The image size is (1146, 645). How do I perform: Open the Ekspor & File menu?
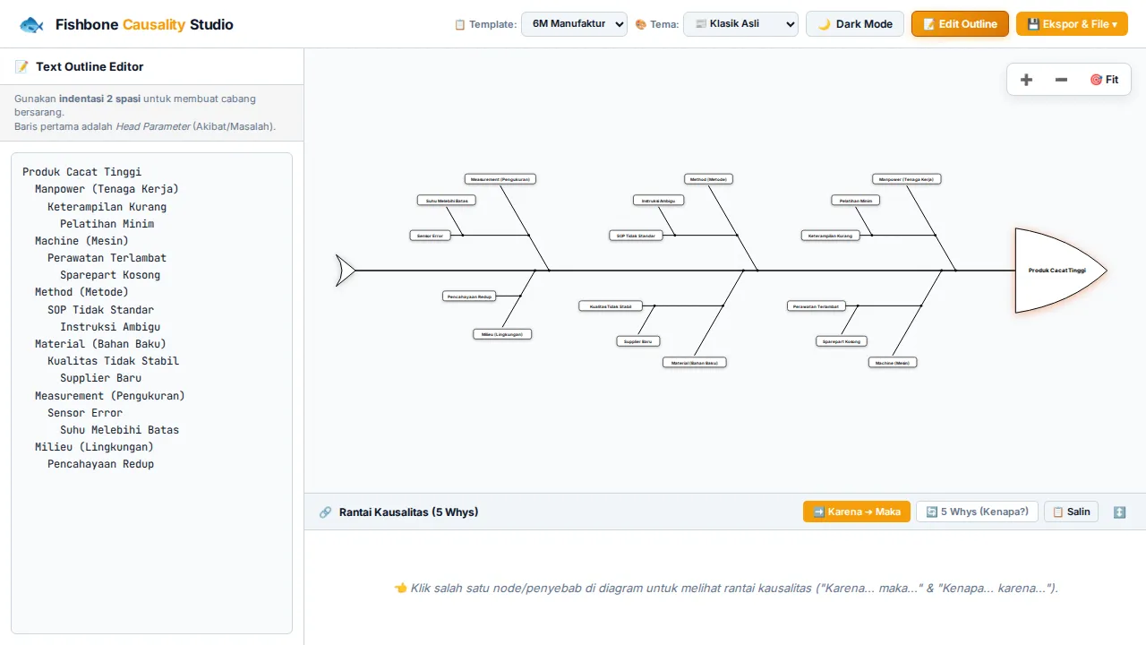point(1072,24)
